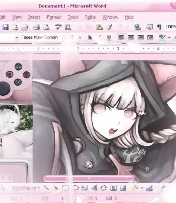Image resolution: width=176 pixels, height=203 pixels.
Task: Open the View menu
Action: point(17,17)
